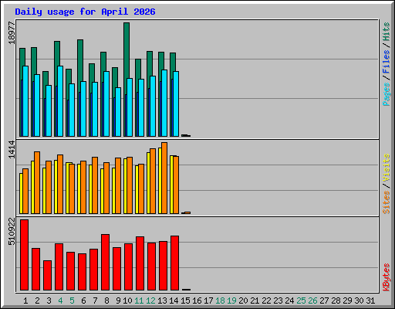Click day label 21 on x-axis
Viewport: 395px width, 309px height.
(x=255, y=301)
